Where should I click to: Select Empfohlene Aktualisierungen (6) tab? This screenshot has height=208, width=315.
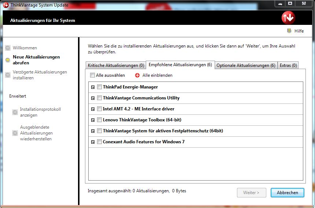[180, 65]
